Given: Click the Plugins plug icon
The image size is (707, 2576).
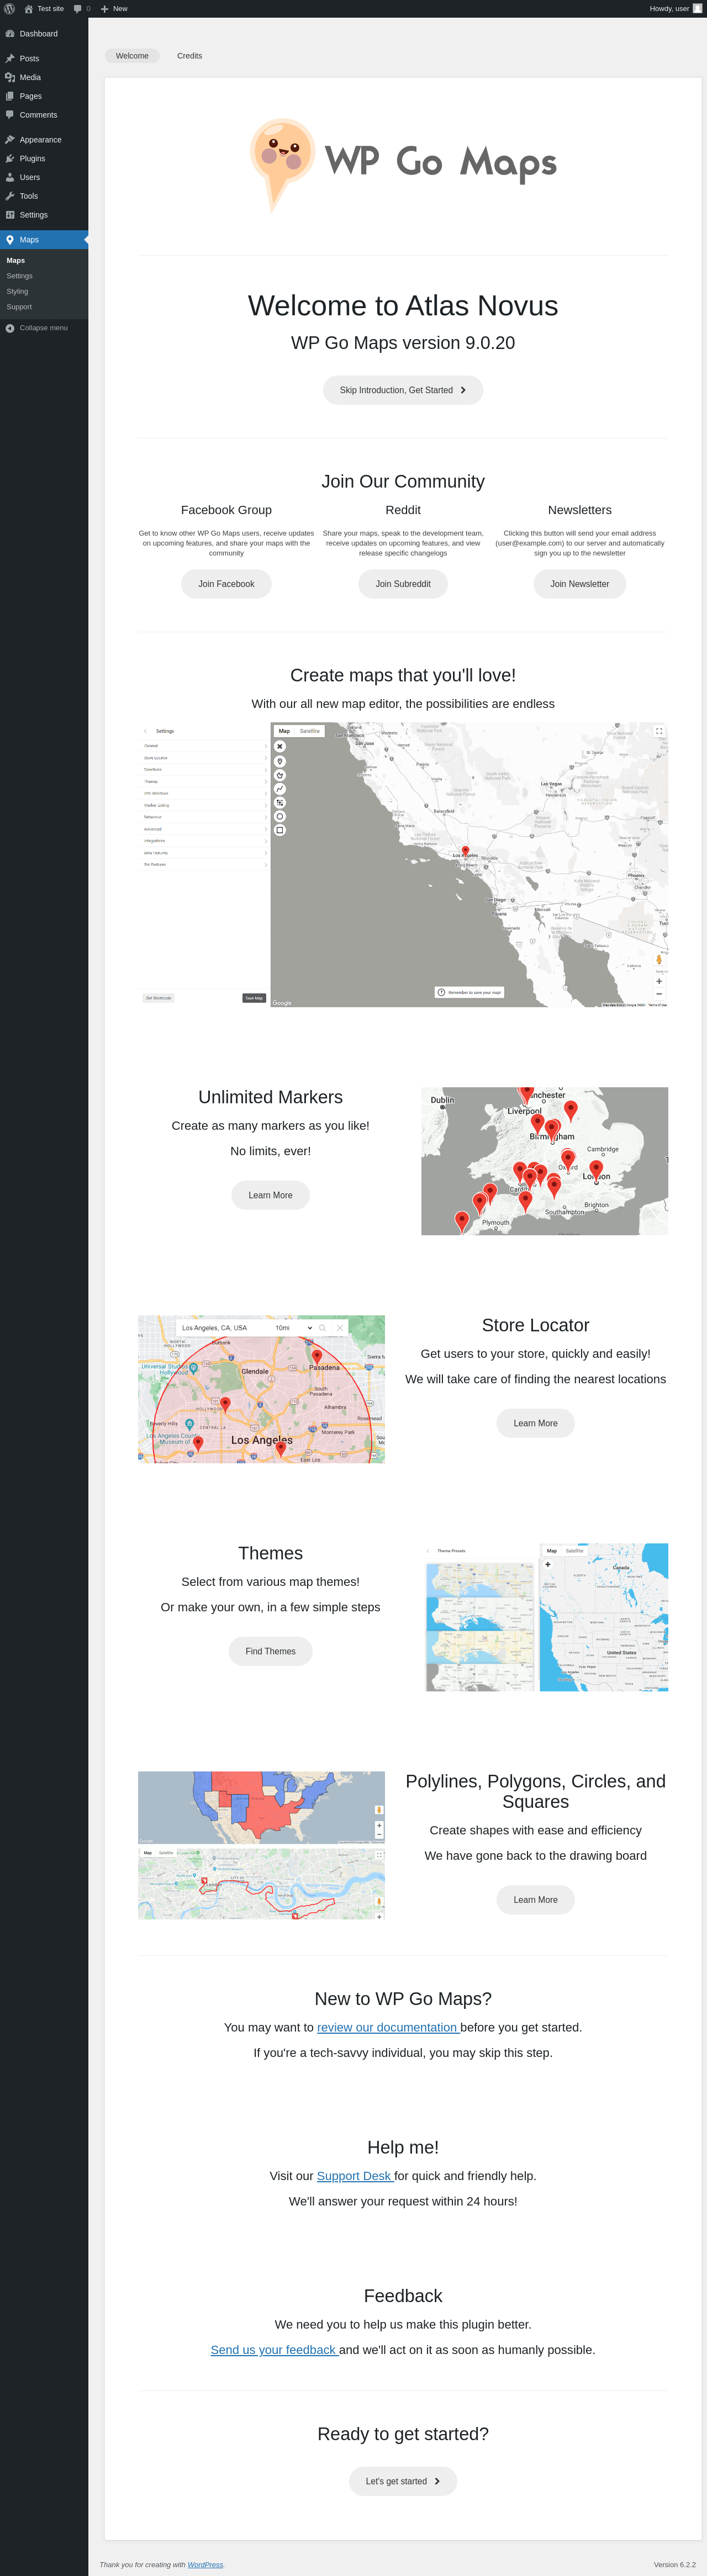Looking at the screenshot, I should [x=10, y=159].
